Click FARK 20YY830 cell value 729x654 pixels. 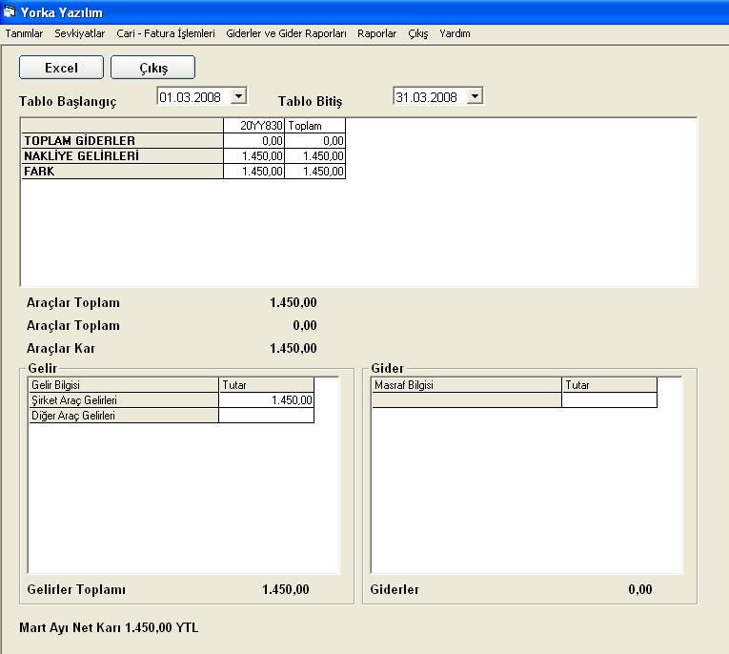(253, 172)
